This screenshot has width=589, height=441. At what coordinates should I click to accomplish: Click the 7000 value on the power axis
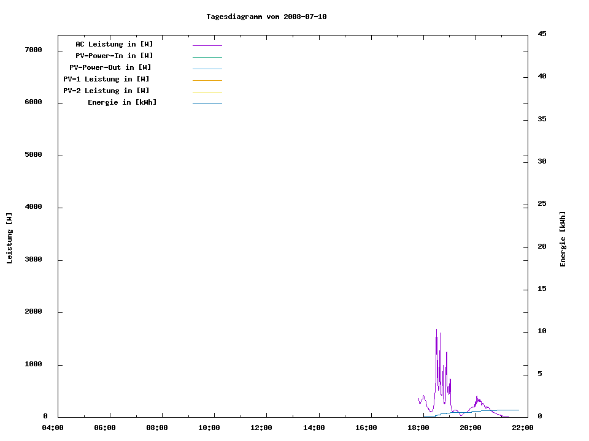tap(33, 50)
